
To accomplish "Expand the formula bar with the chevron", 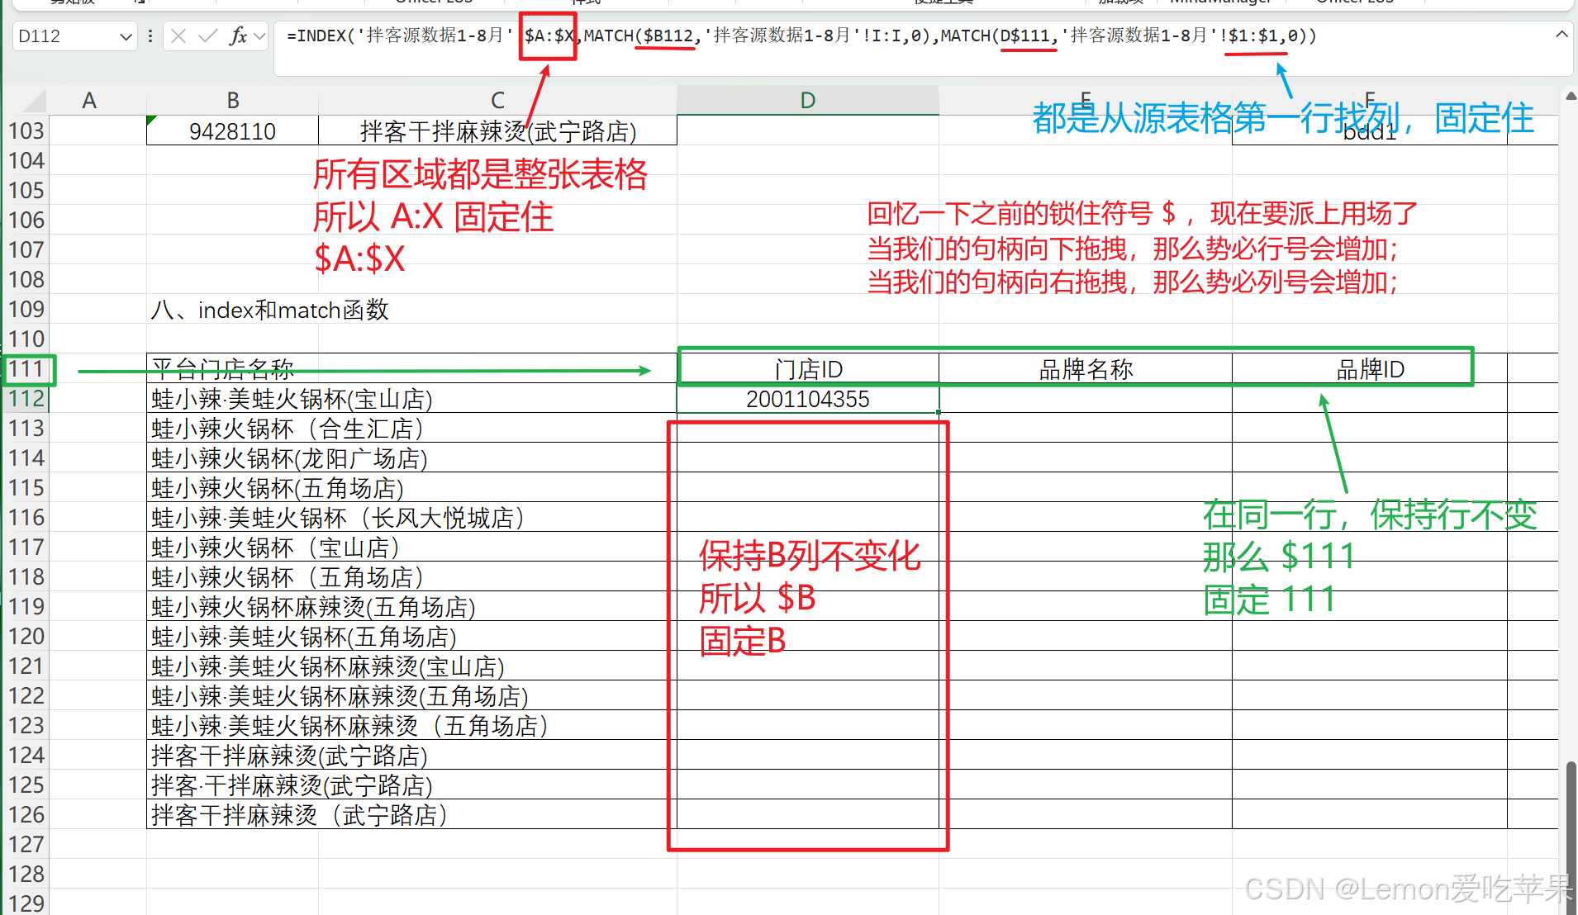I will (x=1561, y=35).
